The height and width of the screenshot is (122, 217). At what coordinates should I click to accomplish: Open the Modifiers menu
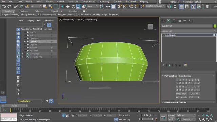point(61,2)
